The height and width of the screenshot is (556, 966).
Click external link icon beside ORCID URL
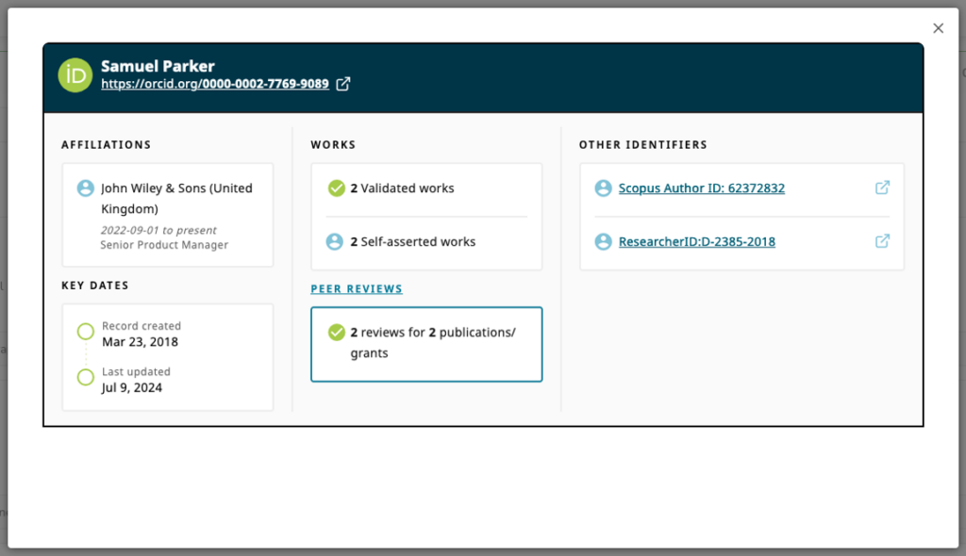pyautogui.click(x=344, y=84)
